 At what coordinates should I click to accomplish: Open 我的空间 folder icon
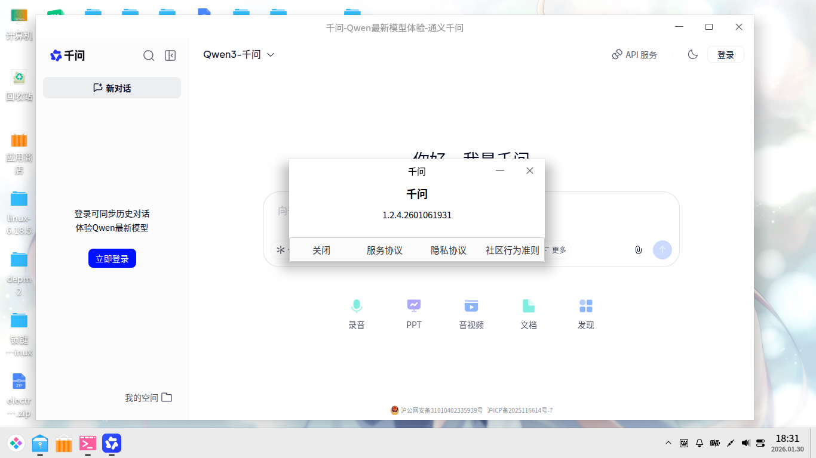coord(167,397)
